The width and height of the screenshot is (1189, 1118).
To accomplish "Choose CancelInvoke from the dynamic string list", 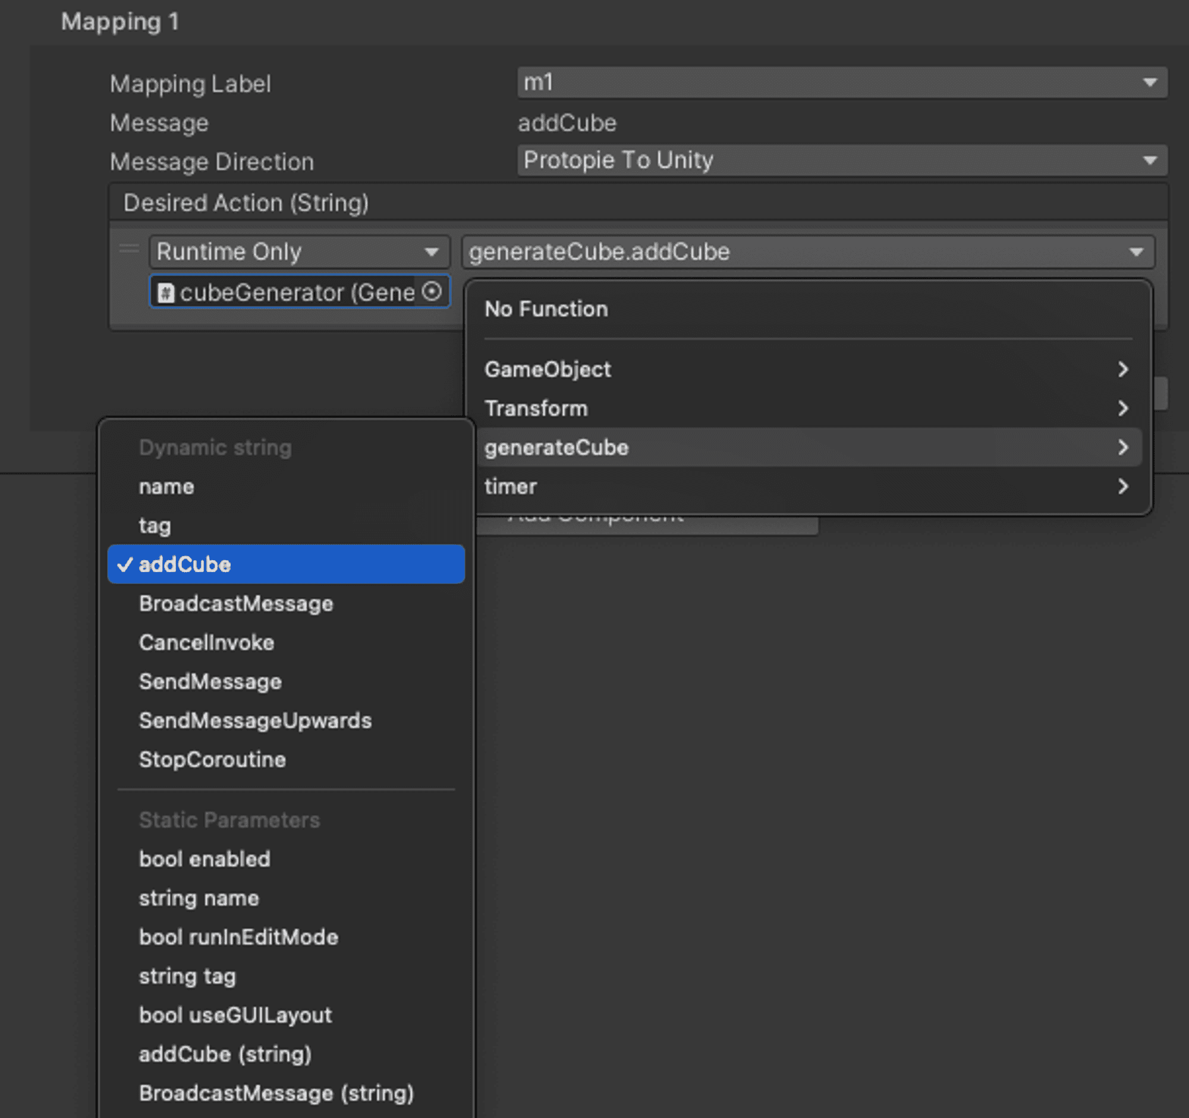I will [206, 642].
